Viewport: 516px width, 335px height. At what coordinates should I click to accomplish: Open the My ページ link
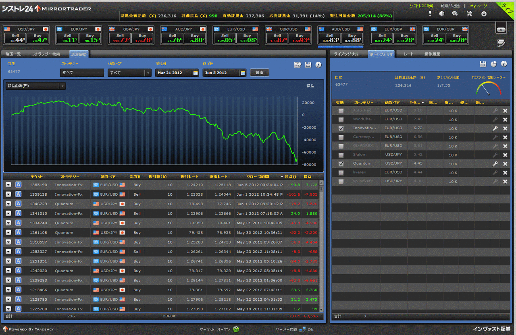(x=479, y=6)
